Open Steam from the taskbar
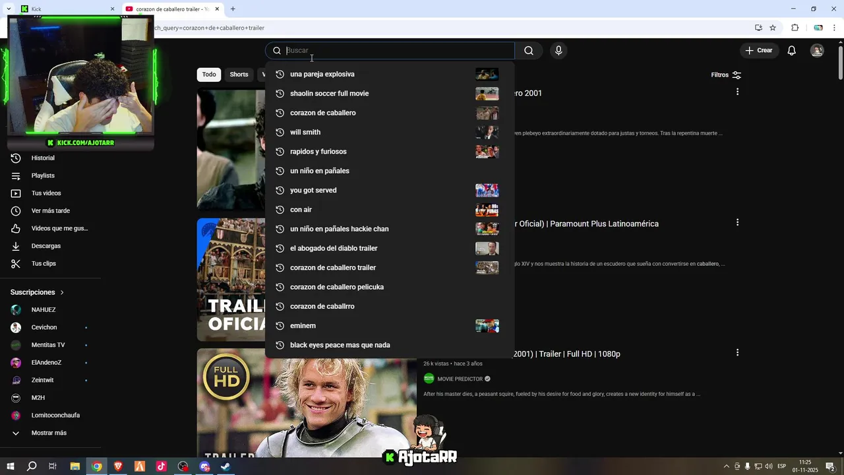Image resolution: width=844 pixels, height=475 pixels. (226, 466)
